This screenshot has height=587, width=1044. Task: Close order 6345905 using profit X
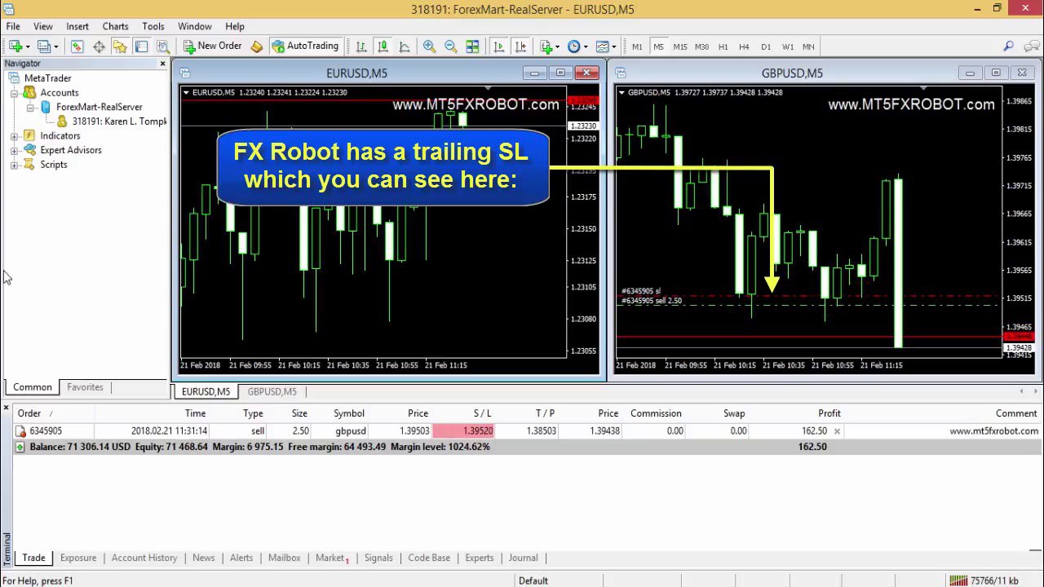tap(837, 431)
